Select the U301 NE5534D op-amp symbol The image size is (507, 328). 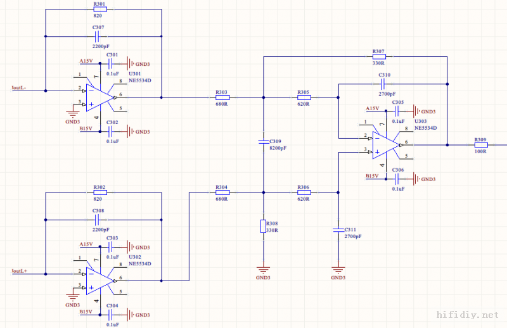[x=100, y=98]
